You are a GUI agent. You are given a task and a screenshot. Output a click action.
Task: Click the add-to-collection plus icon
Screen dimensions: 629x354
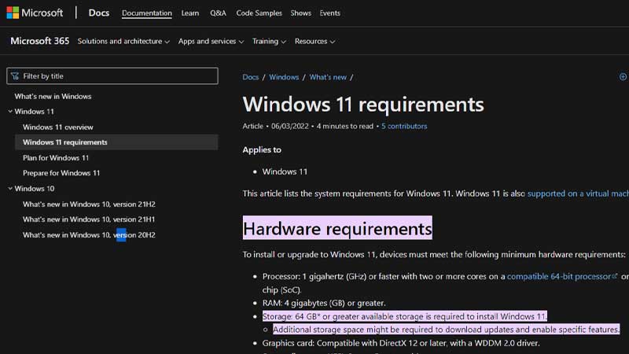coord(623,76)
